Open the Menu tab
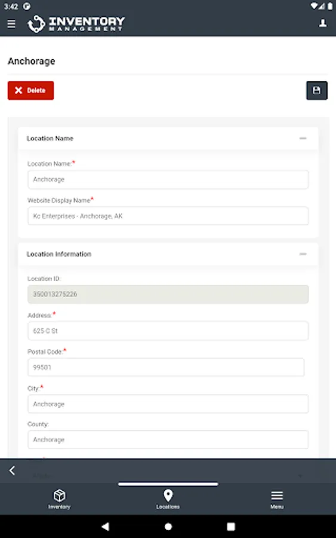This screenshot has height=538, width=336. point(277,499)
